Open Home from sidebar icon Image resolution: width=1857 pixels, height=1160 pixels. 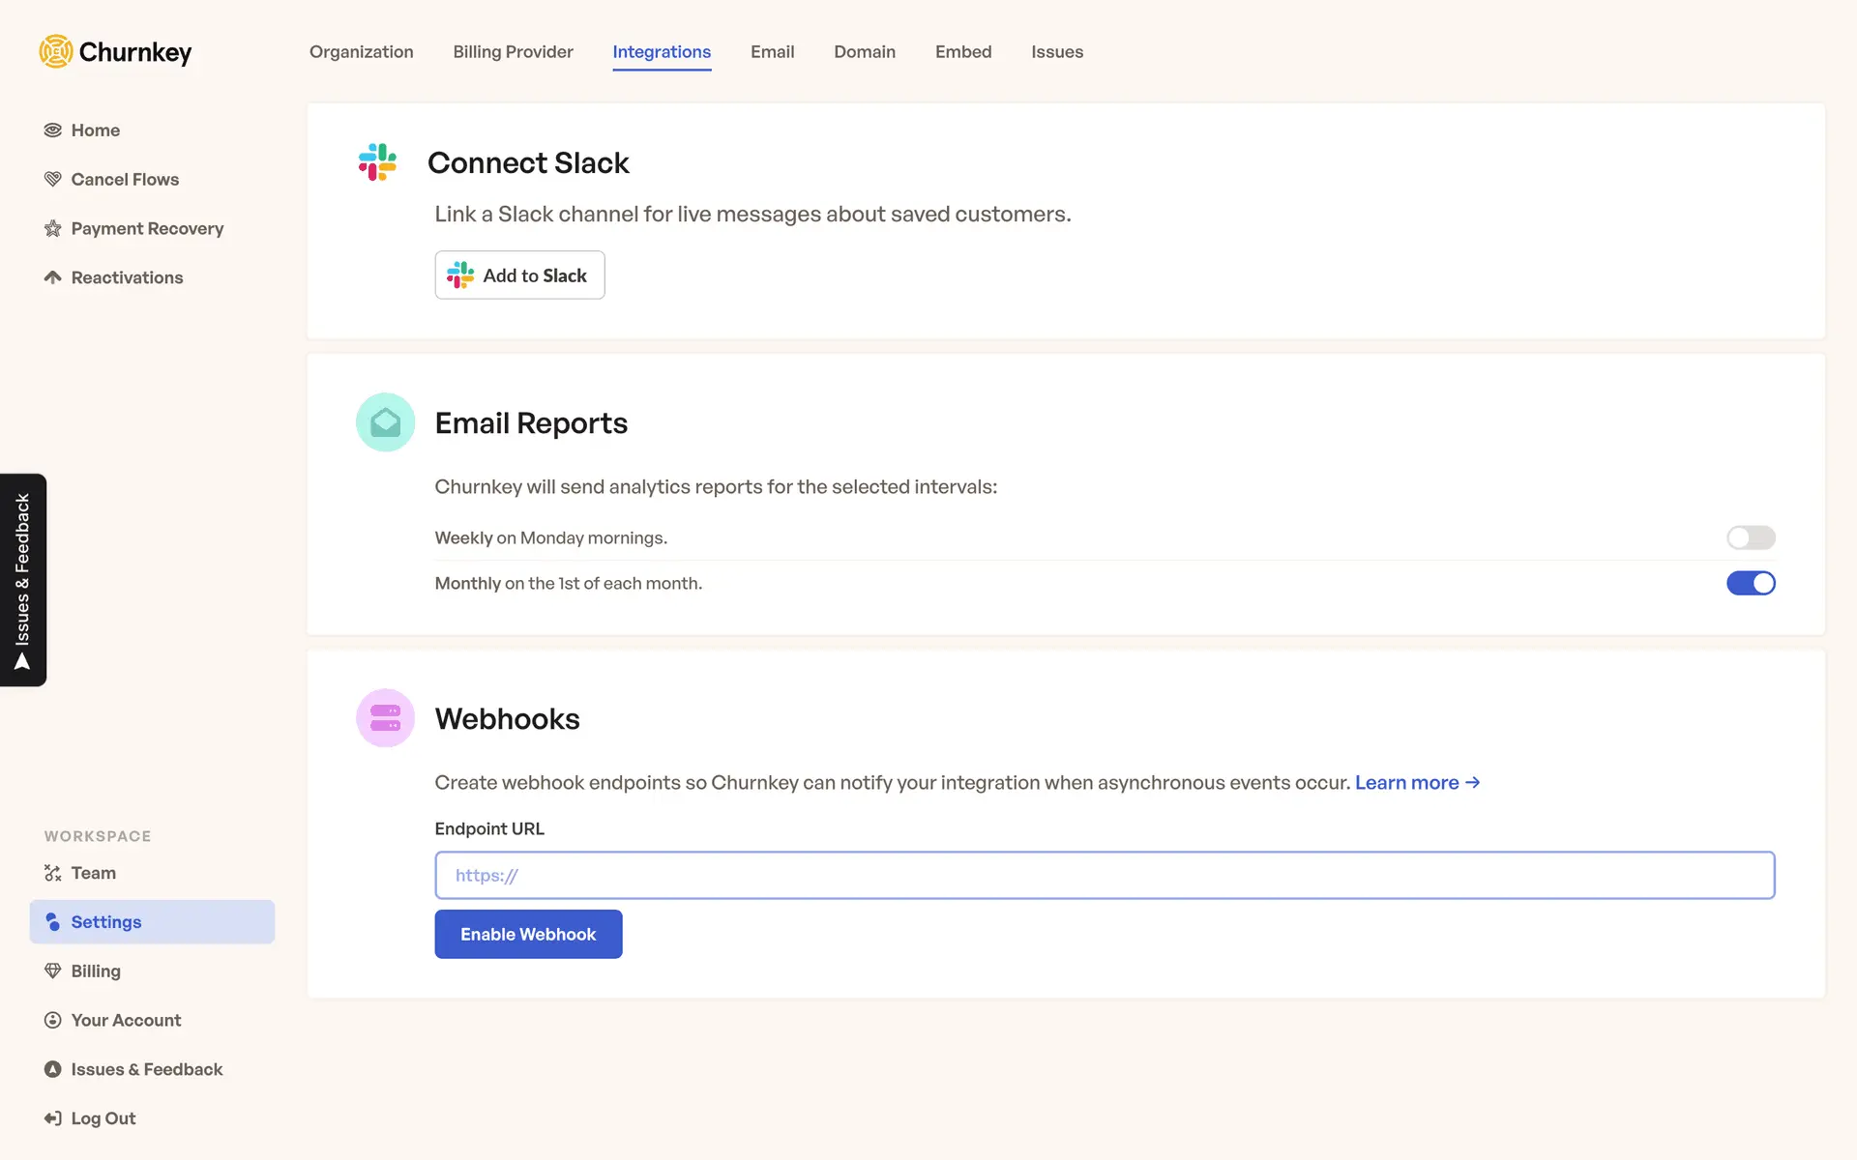pyautogui.click(x=53, y=130)
